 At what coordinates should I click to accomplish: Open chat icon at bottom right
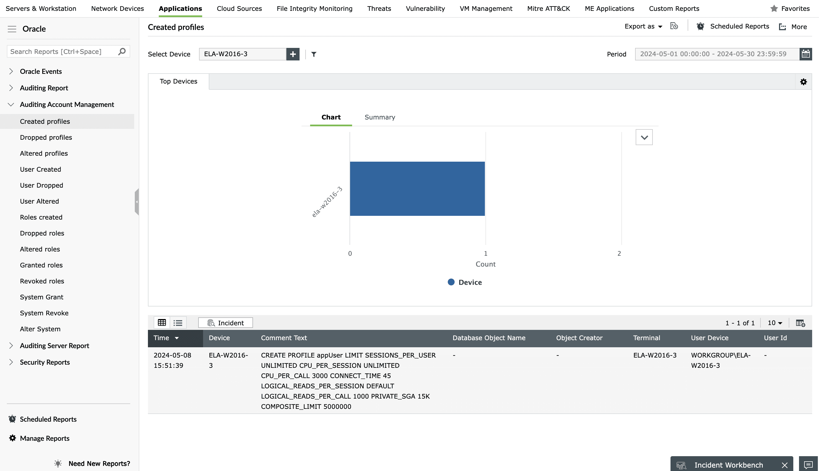click(808, 464)
